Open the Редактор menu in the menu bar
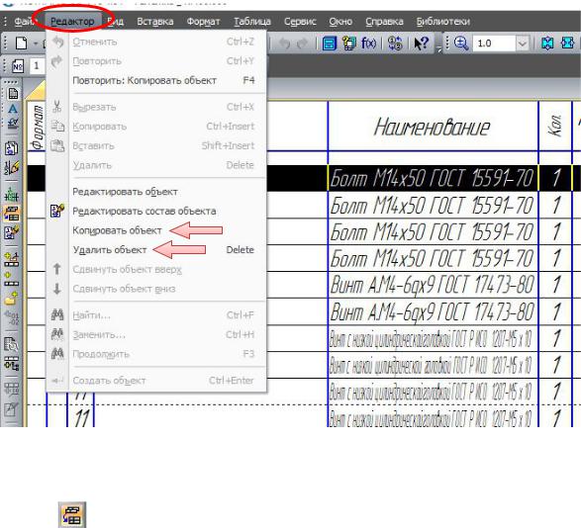The height and width of the screenshot is (528, 581). pos(72,22)
